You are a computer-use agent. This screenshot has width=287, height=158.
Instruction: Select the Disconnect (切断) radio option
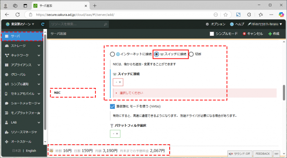[191, 54]
